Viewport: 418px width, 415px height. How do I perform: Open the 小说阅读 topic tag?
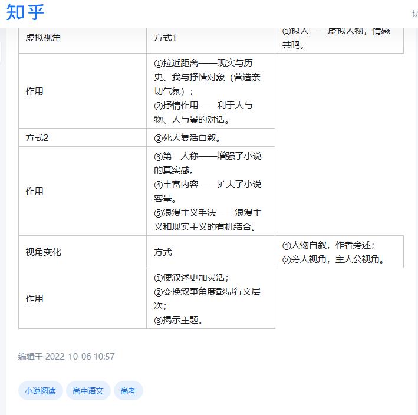click(x=41, y=391)
